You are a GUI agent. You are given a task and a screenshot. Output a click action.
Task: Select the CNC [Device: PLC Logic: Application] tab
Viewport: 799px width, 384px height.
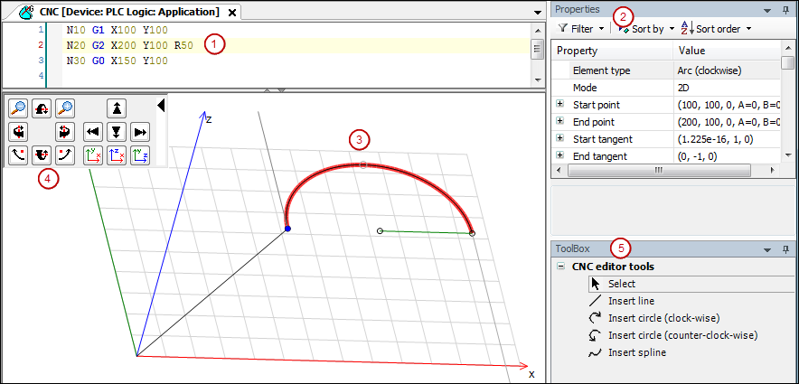[x=129, y=13]
